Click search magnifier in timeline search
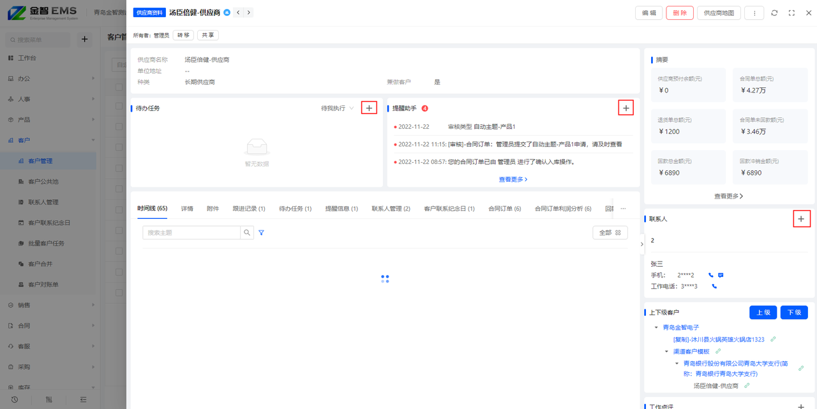This screenshot has height=409, width=817. 247,233
